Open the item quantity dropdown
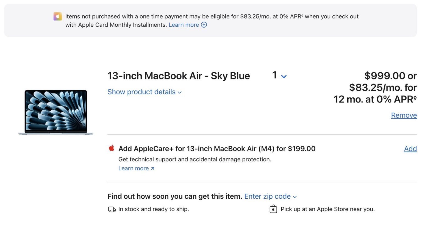This screenshot has height=247, width=422. pyautogui.click(x=279, y=76)
